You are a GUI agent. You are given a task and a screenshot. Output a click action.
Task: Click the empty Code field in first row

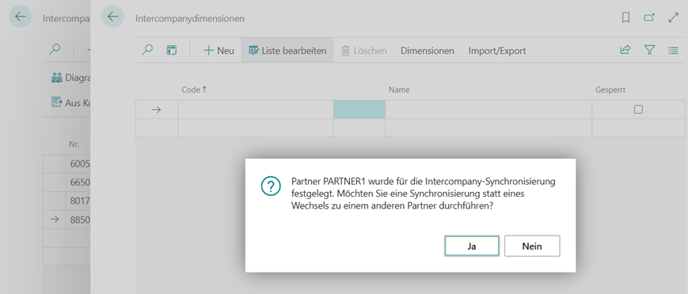(256, 110)
